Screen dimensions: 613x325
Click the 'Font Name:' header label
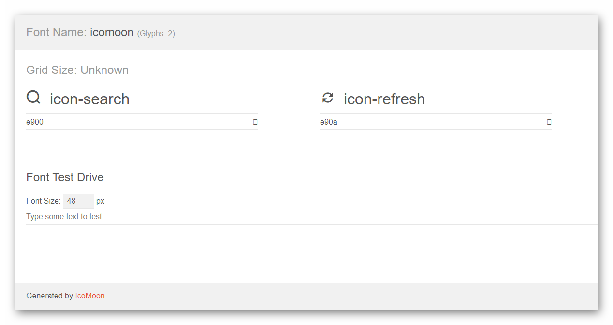tap(57, 32)
